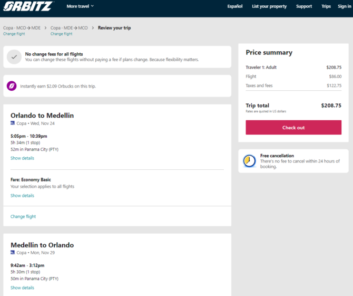Click the Copa airline logo for Orlando flight
Image resolution: width=353 pixels, height=296 pixels.
[x=13, y=123]
